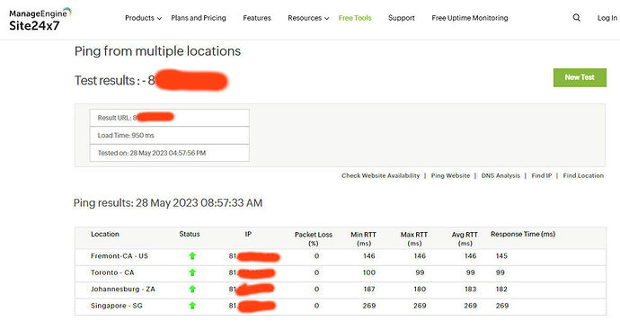Select the 'Fremont-CA - US' location cell
Screen dimensions: 620x330
point(120,256)
